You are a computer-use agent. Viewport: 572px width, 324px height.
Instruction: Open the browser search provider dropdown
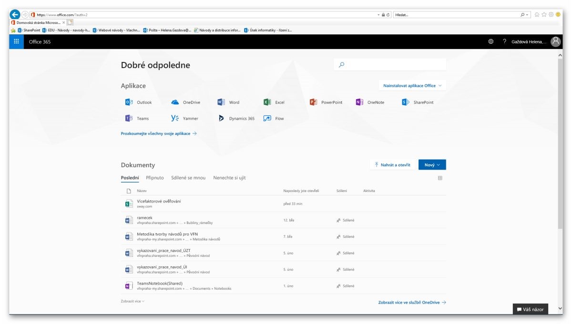tap(527, 15)
